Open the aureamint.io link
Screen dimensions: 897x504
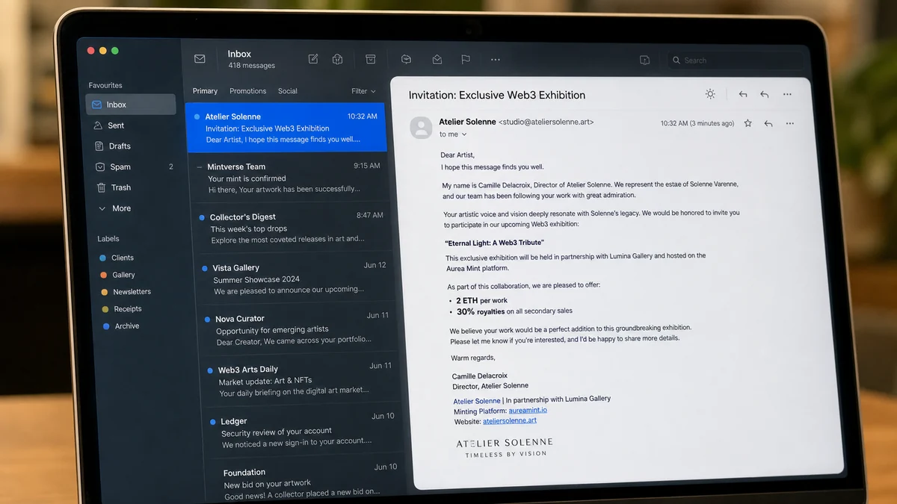tap(528, 410)
